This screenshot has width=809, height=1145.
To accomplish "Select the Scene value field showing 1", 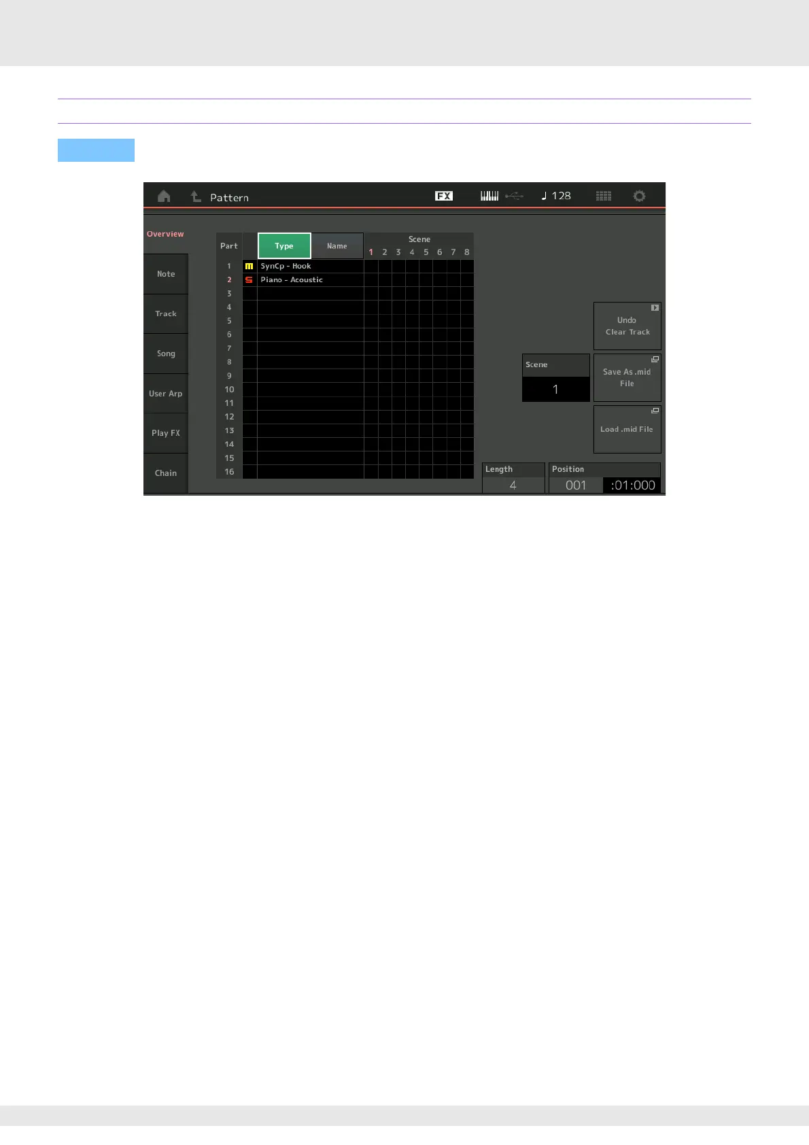I will pyautogui.click(x=556, y=389).
